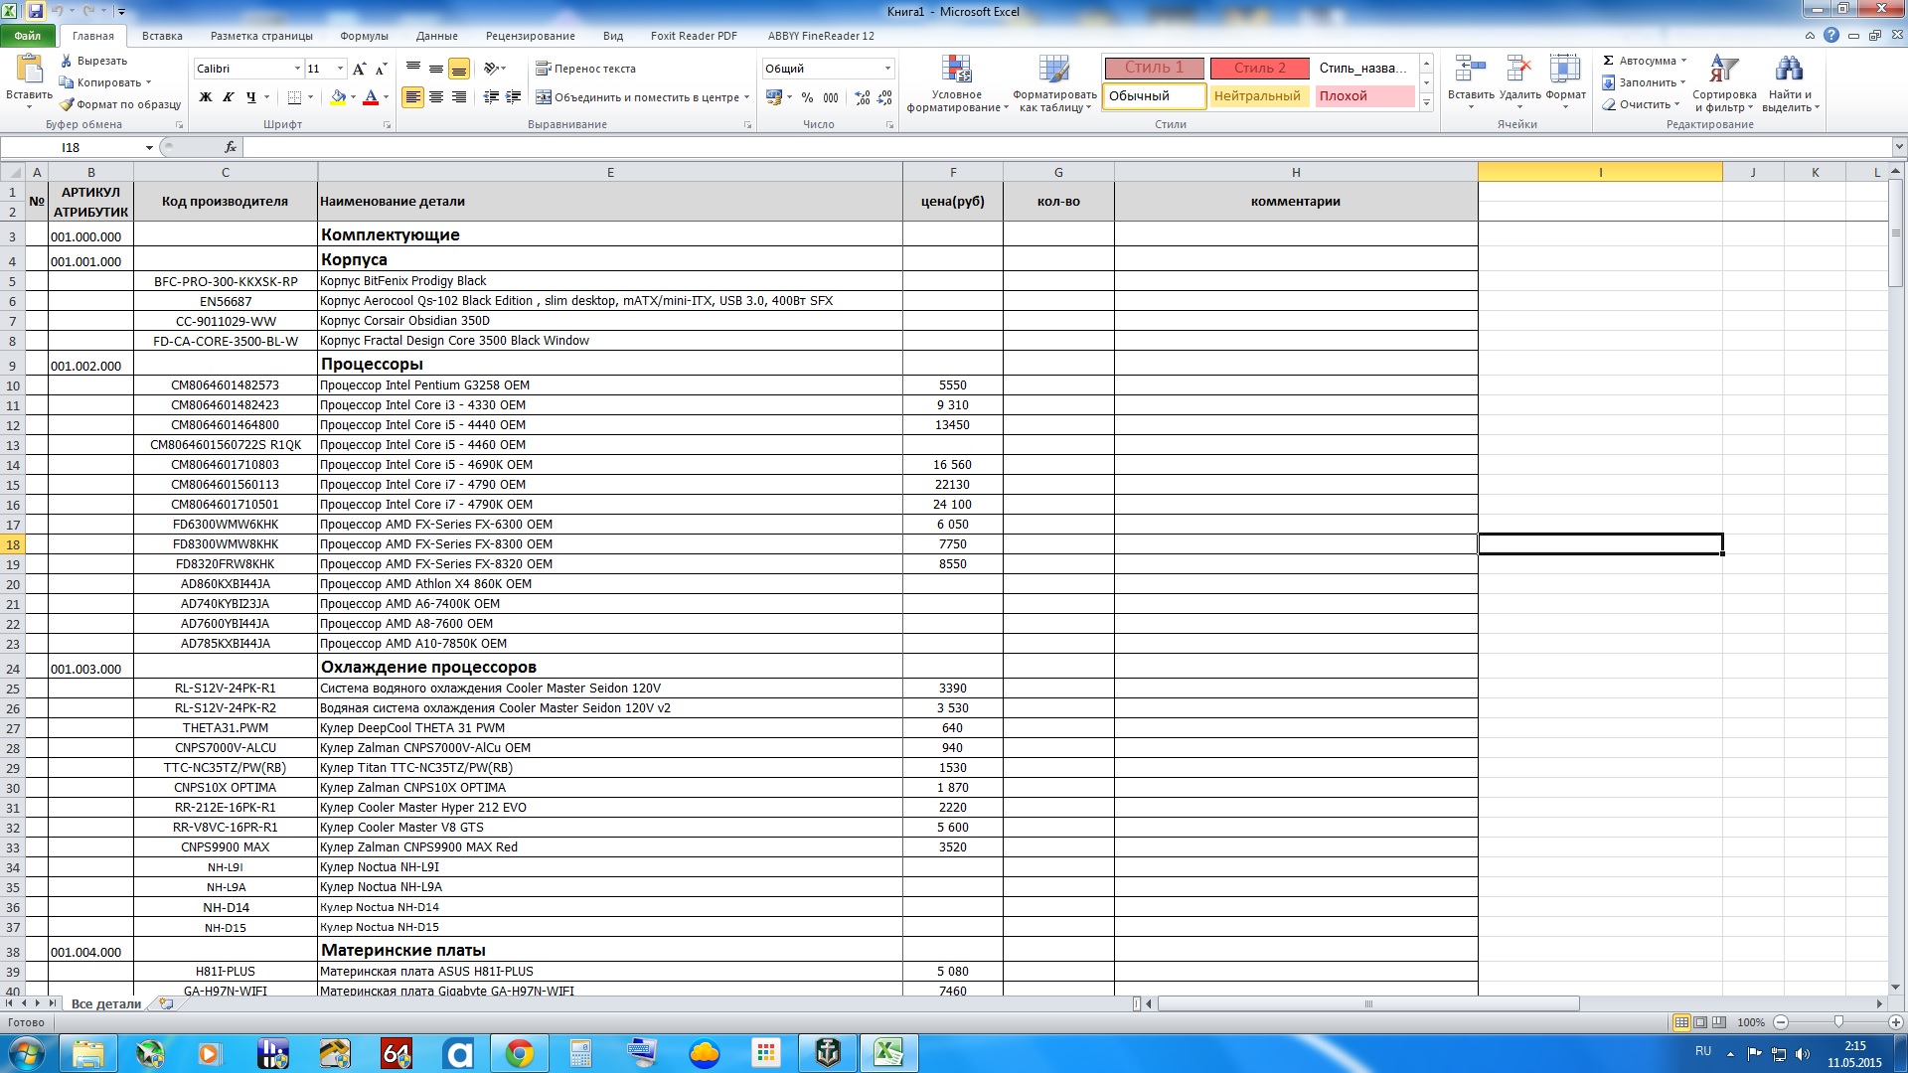Add a new sheet beside Все детали

(166, 1003)
